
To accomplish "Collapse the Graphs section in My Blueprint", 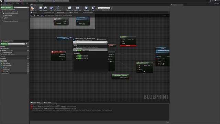I will click(1, 46).
